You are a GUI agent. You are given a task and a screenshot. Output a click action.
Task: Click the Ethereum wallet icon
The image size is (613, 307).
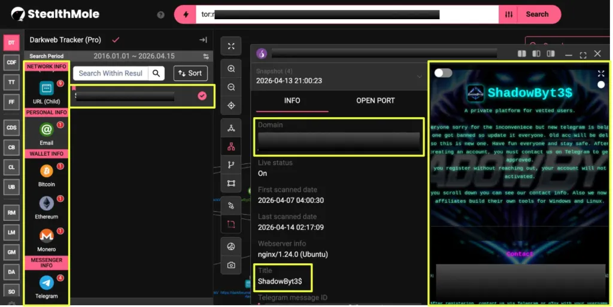[47, 203]
